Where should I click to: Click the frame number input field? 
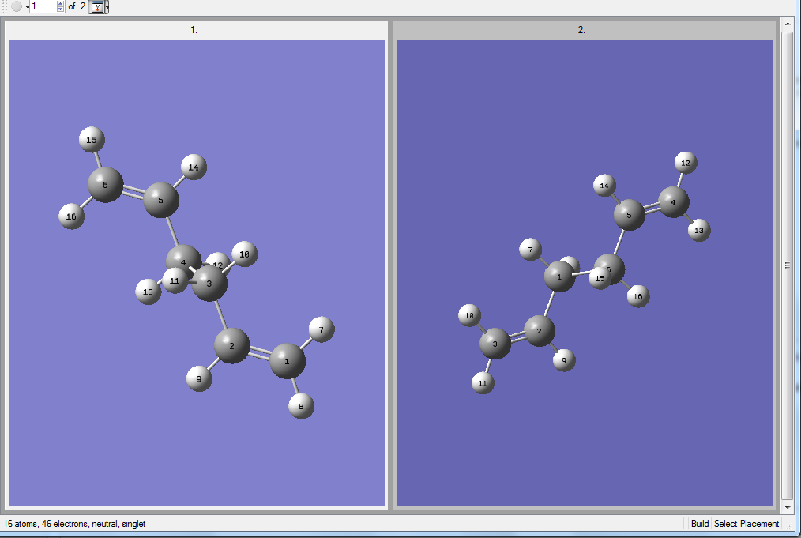[43, 6]
